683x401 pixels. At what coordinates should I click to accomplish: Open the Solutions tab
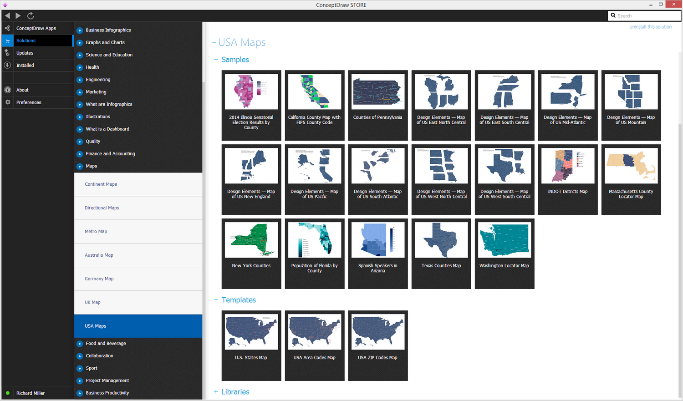[x=37, y=41]
